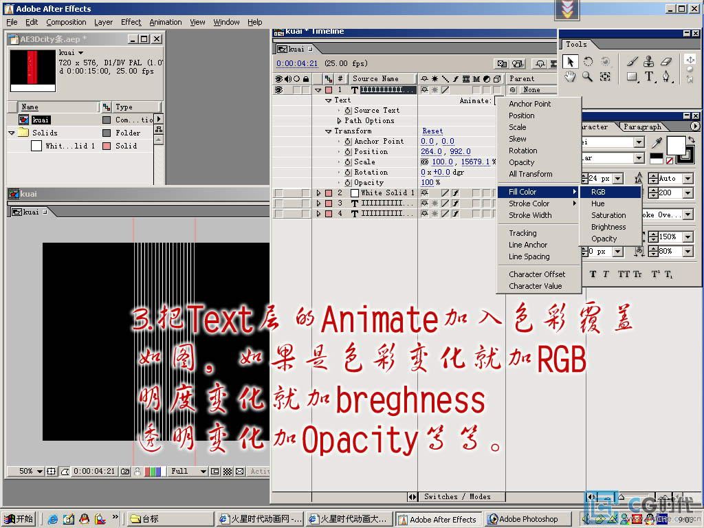The width and height of the screenshot is (704, 528).
Task: Choose Brightness from Fill Color submenu
Action: 610,227
